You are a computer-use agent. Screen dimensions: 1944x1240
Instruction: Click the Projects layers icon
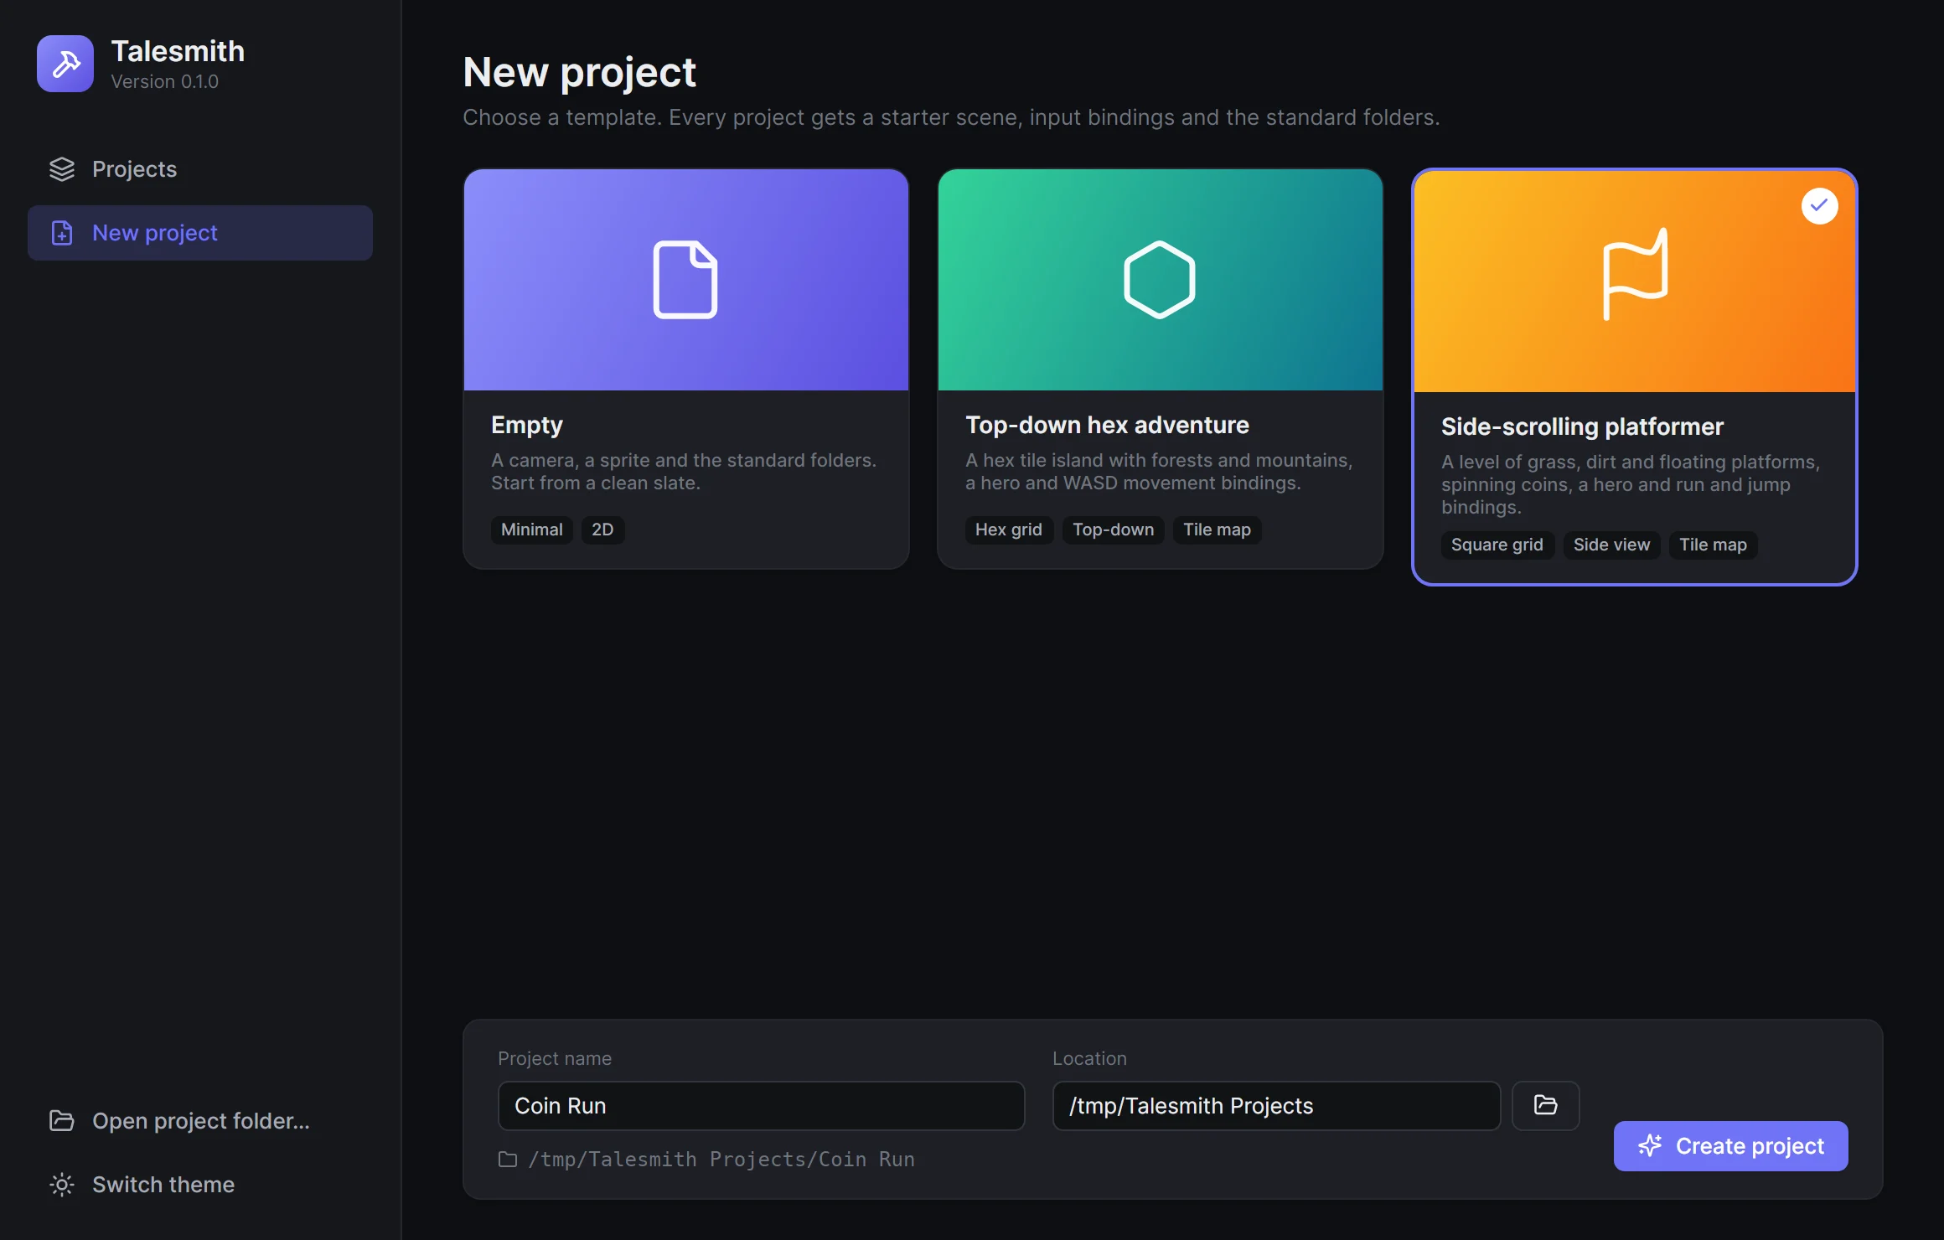pos(62,169)
